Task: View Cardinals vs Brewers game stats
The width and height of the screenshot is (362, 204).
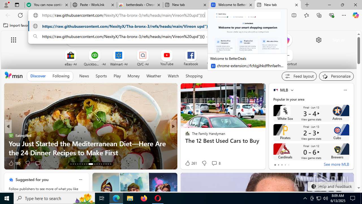Action: pos(311,158)
